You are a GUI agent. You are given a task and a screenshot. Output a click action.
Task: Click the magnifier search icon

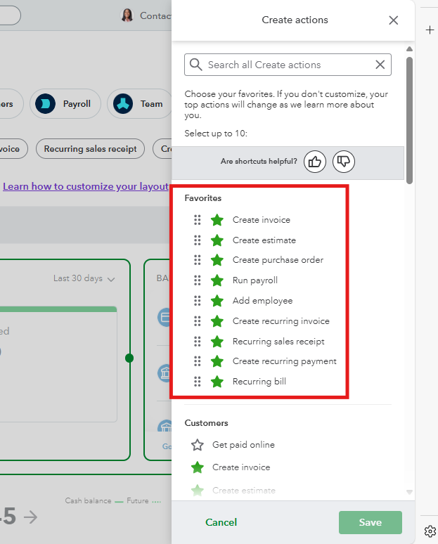[x=195, y=65]
